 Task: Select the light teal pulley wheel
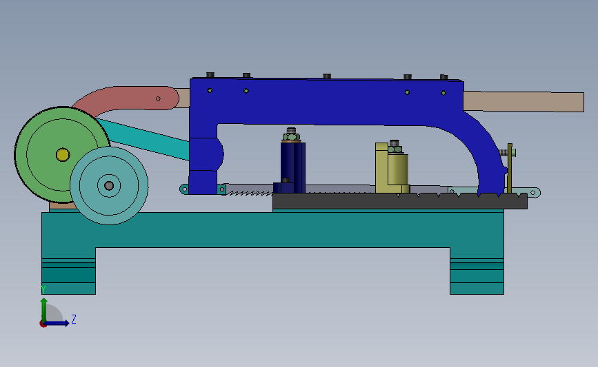coord(109,185)
